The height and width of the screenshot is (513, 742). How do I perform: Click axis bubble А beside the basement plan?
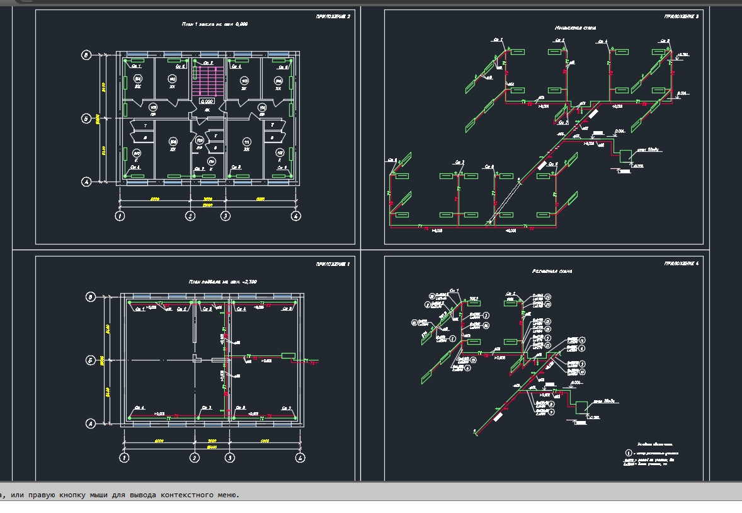90,424
